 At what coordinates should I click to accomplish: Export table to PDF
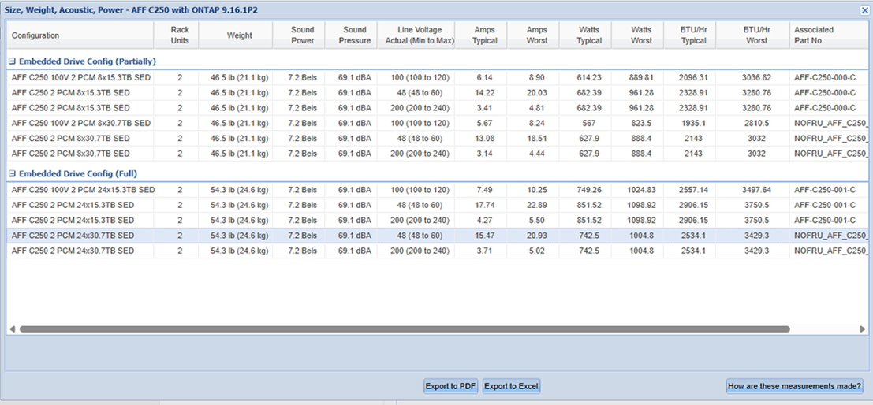[x=450, y=386]
